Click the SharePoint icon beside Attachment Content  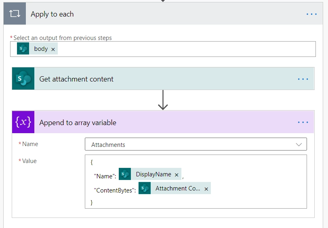(x=145, y=188)
